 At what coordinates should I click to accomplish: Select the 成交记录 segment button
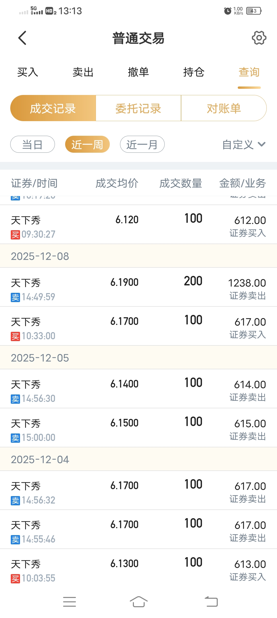[x=53, y=108]
